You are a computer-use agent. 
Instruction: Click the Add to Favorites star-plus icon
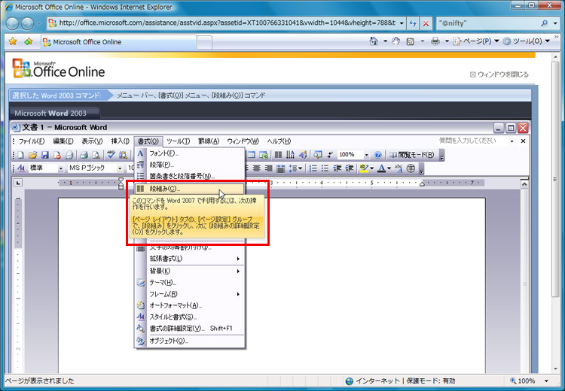tap(28, 41)
